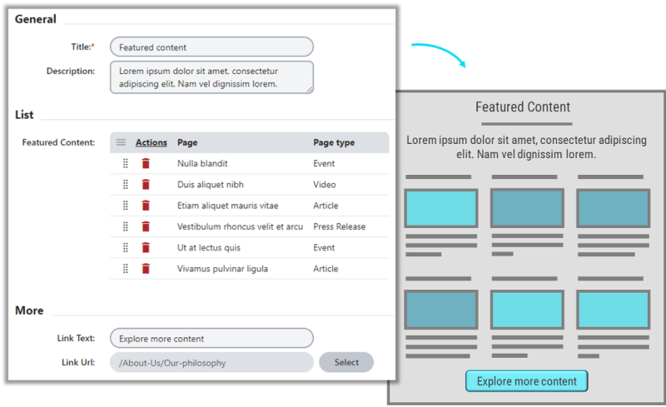Click Article type in Vivamus pulvinar row
This screenshot has width=666, height=407.
coord(326,269)
